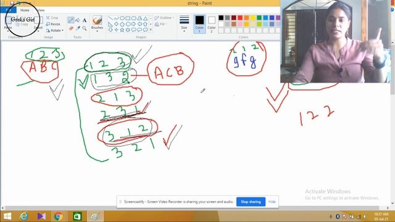Open the Paste dropdown arrow

click(8, 31)
